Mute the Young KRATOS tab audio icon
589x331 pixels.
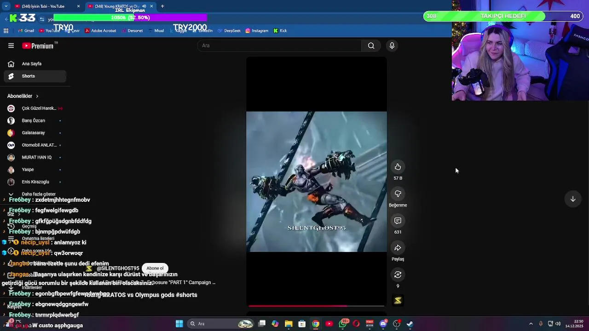[144, 6]
